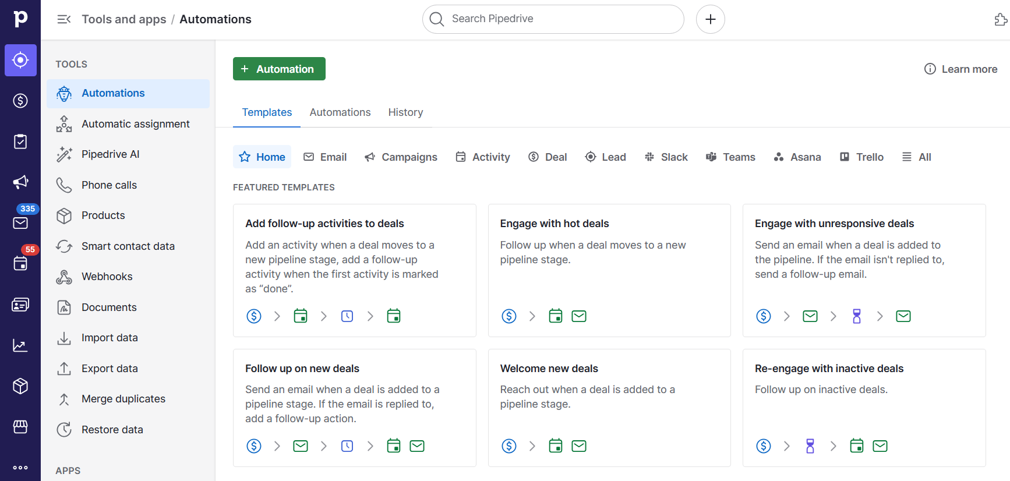Open the Insights chart icon in navigation rail
The width and height of the screenshot is (1010, 481).
coord(20,345)
